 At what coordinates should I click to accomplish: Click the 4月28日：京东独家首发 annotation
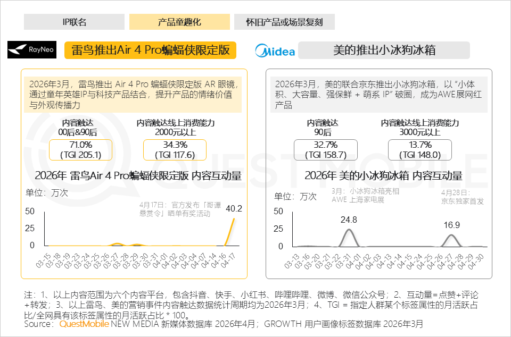pos(463,197)
